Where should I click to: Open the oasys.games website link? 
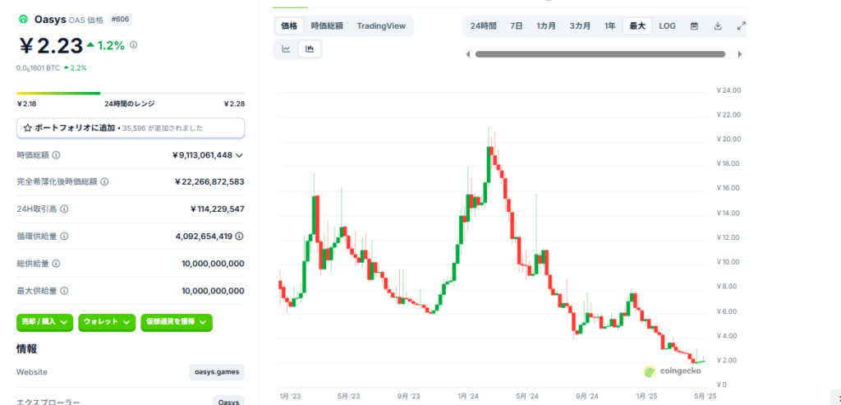point(217,372)
